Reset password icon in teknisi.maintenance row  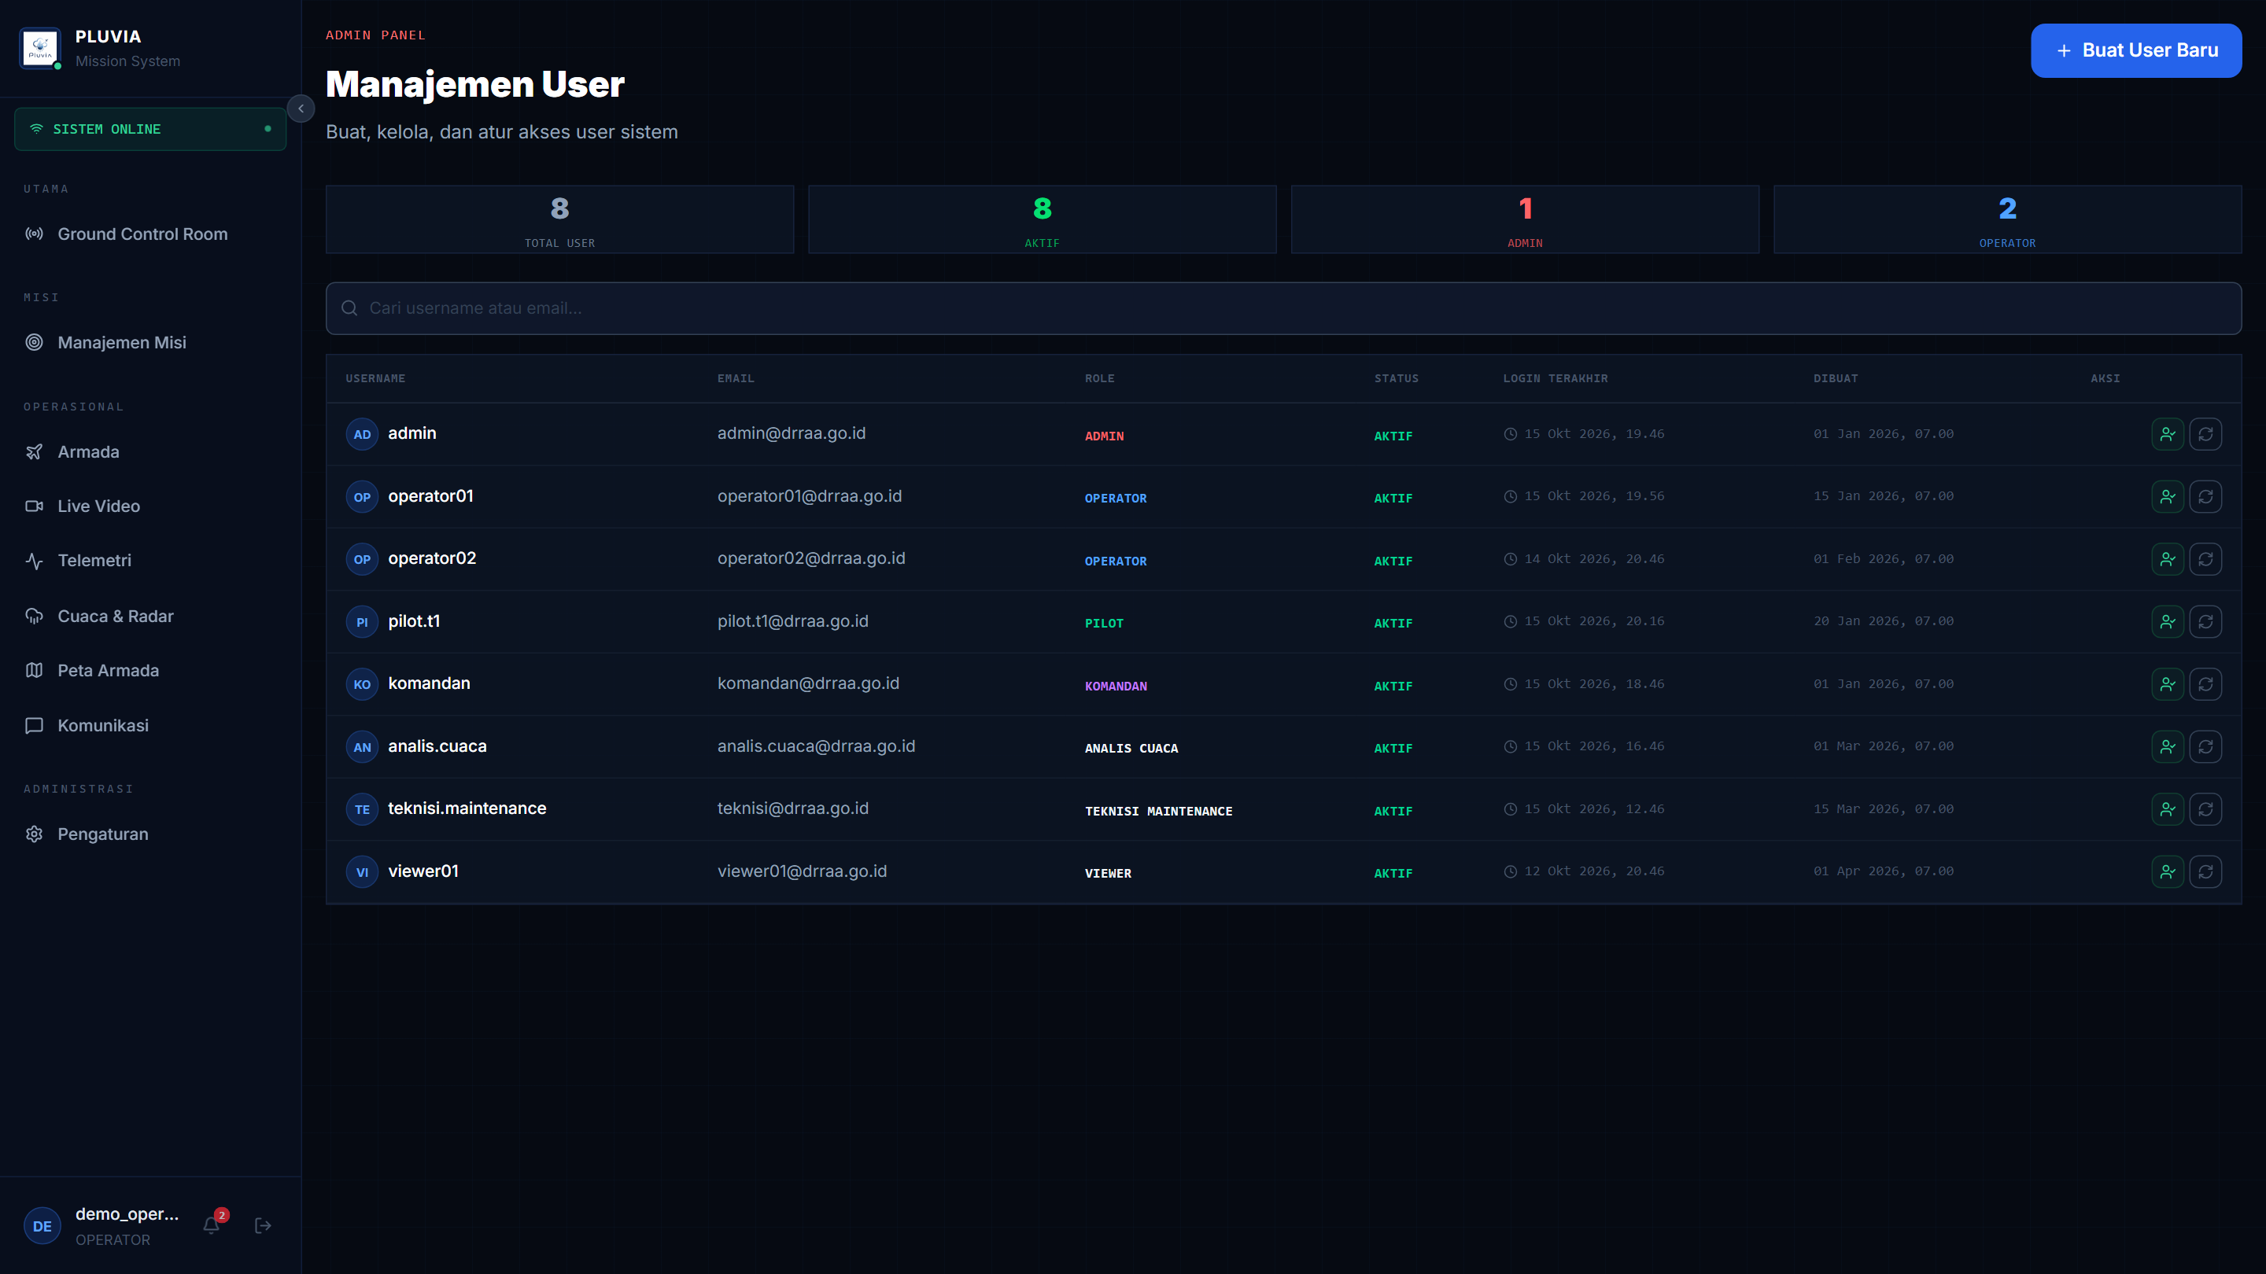(2205, 809)
